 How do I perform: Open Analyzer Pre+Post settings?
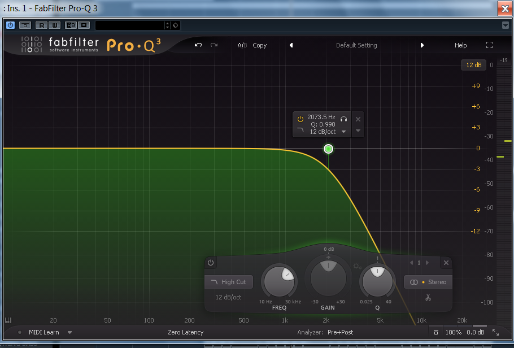[340, 332]
